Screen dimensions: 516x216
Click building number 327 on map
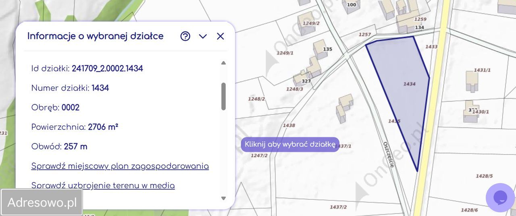coord(306,81)
